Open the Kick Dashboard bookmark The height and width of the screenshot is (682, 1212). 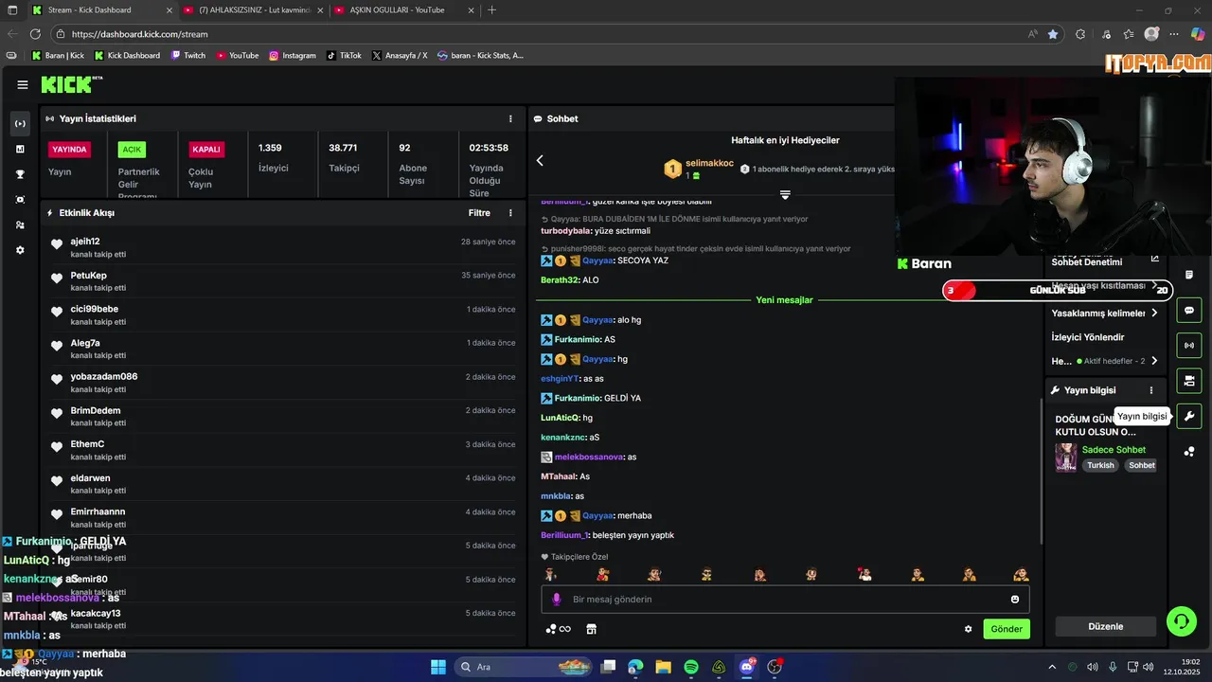(x=127, y=55)
